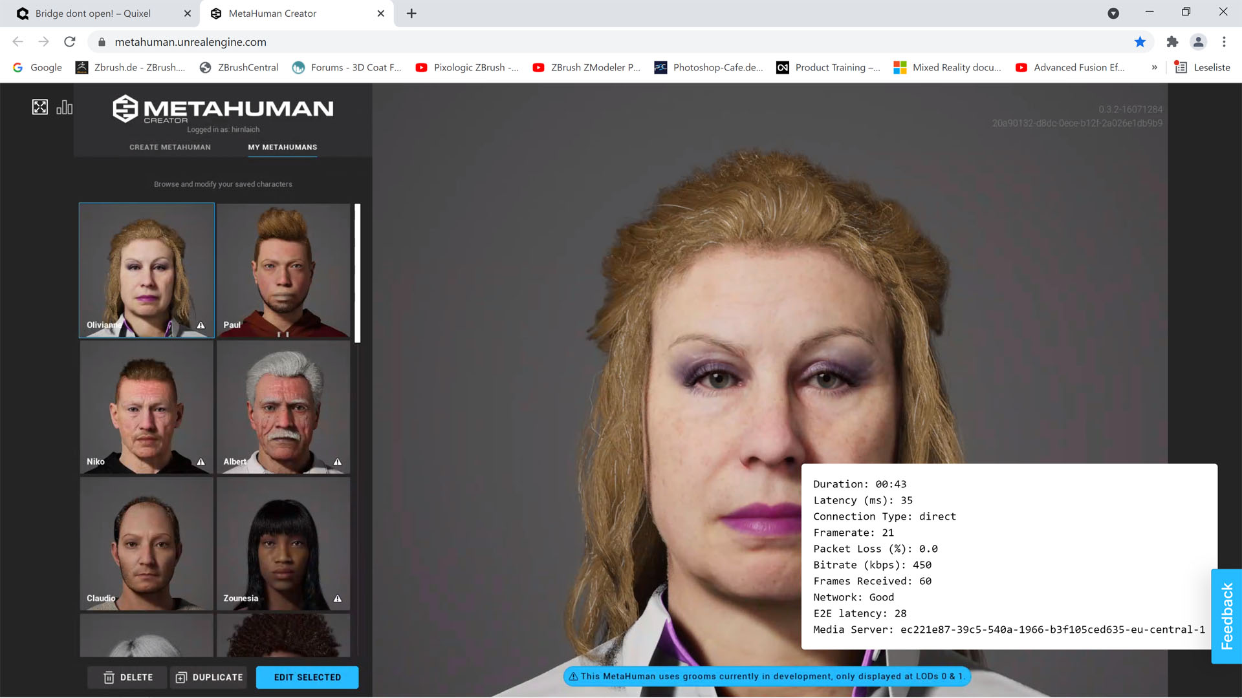Delete the selected MetaHuman

(x=128, y=677)
